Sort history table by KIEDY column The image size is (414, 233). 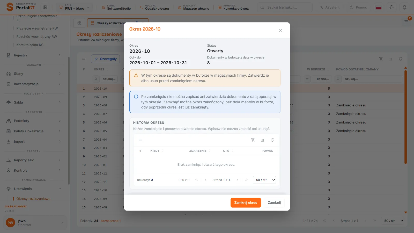point(157,151)
